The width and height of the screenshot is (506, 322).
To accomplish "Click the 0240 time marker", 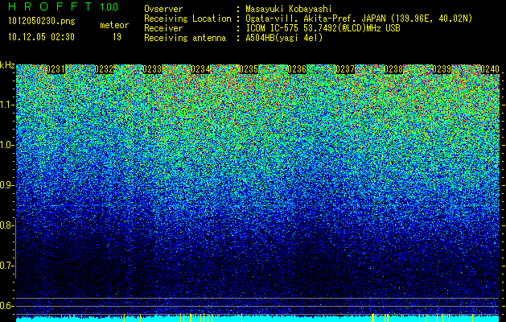I will 490,69.
